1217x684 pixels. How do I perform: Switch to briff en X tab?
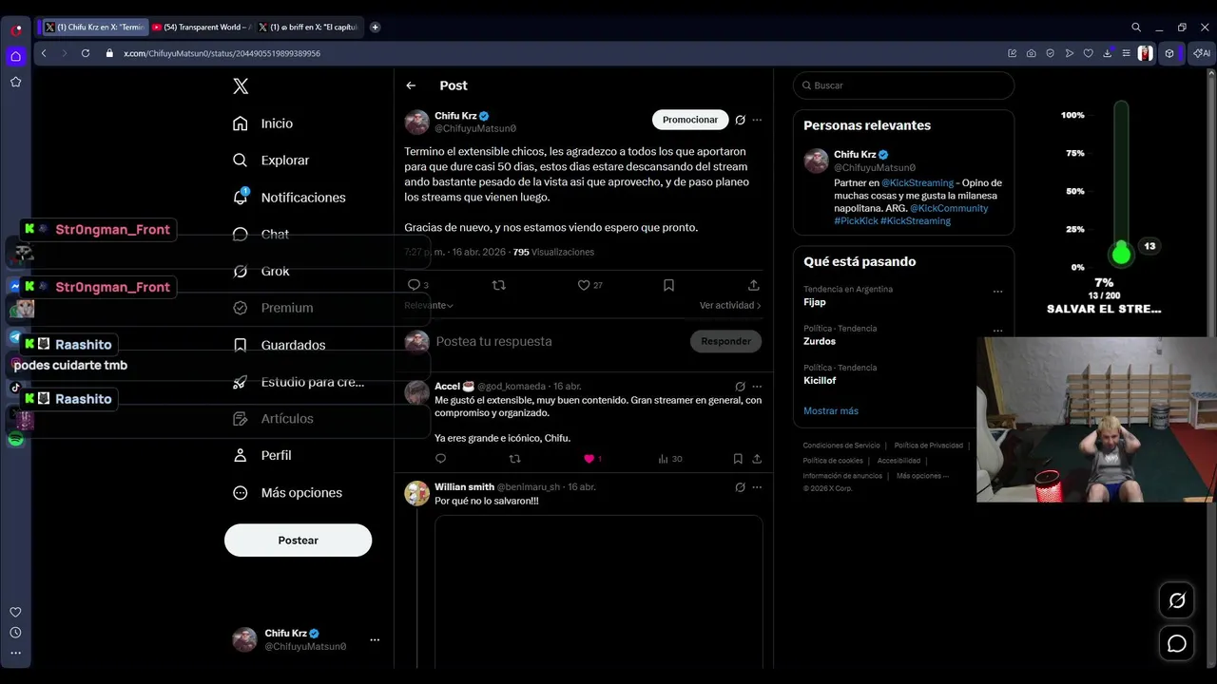[x=309, y=28]
